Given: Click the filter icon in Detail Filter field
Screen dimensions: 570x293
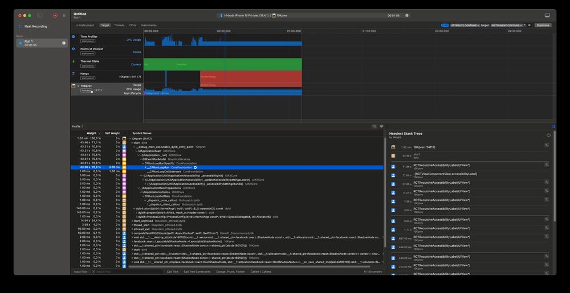Looking at the screenshot, I should [93, 271].
